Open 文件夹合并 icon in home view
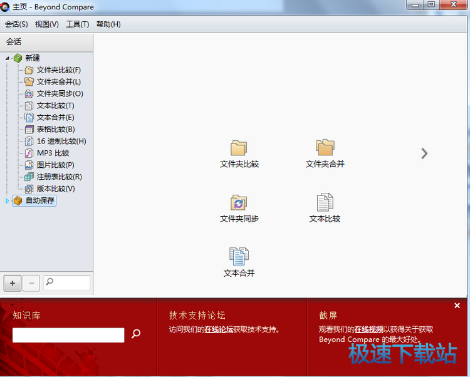 [325, 154]
